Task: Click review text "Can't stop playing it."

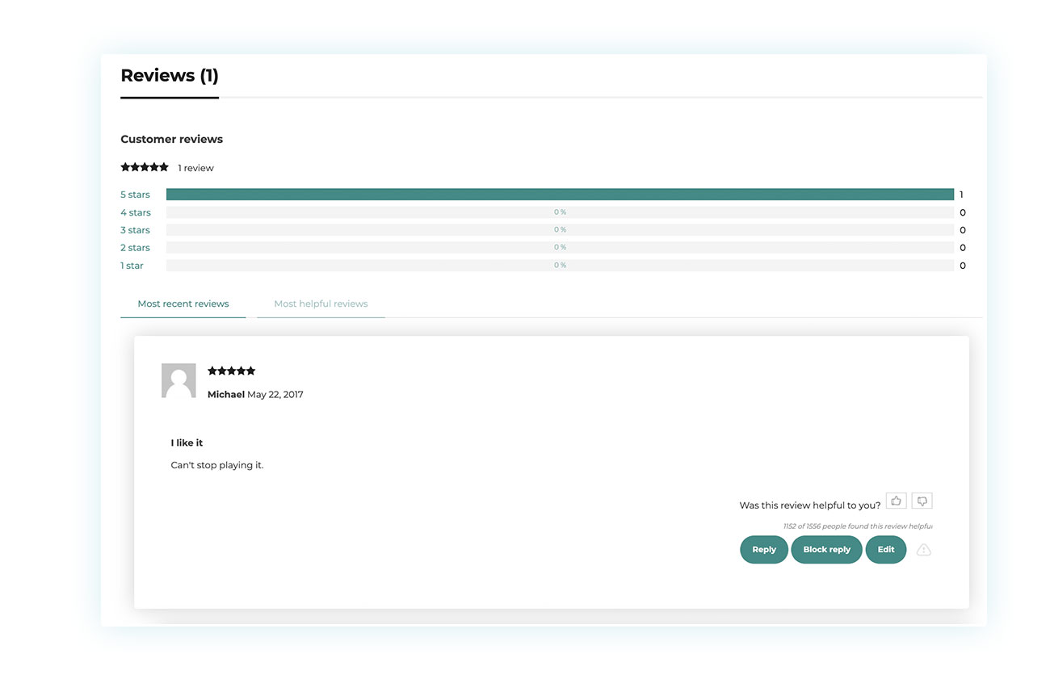Action: coord(217,465)
